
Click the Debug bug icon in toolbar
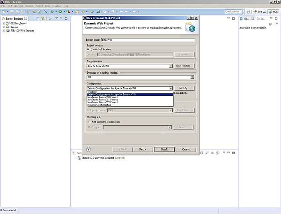pos(52,12)
